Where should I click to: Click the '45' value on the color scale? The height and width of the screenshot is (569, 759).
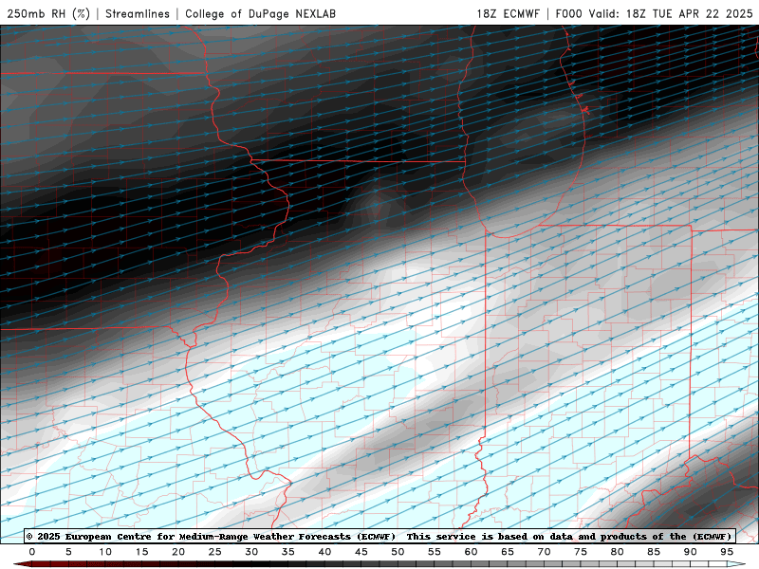click(361, 552)
